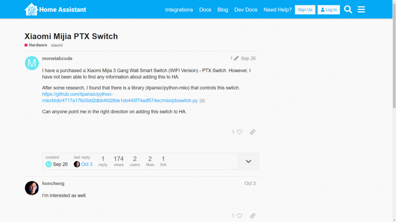Viewport: 396px width, 222px height.
Task: Click the 2 likes statistic
Action: pos(150,161)
